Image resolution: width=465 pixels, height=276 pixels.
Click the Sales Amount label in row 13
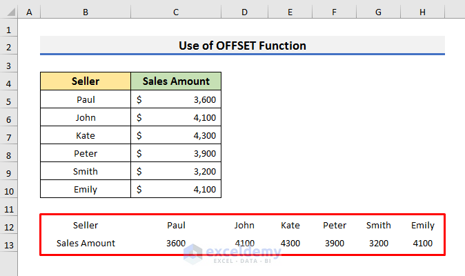(86, 243)
